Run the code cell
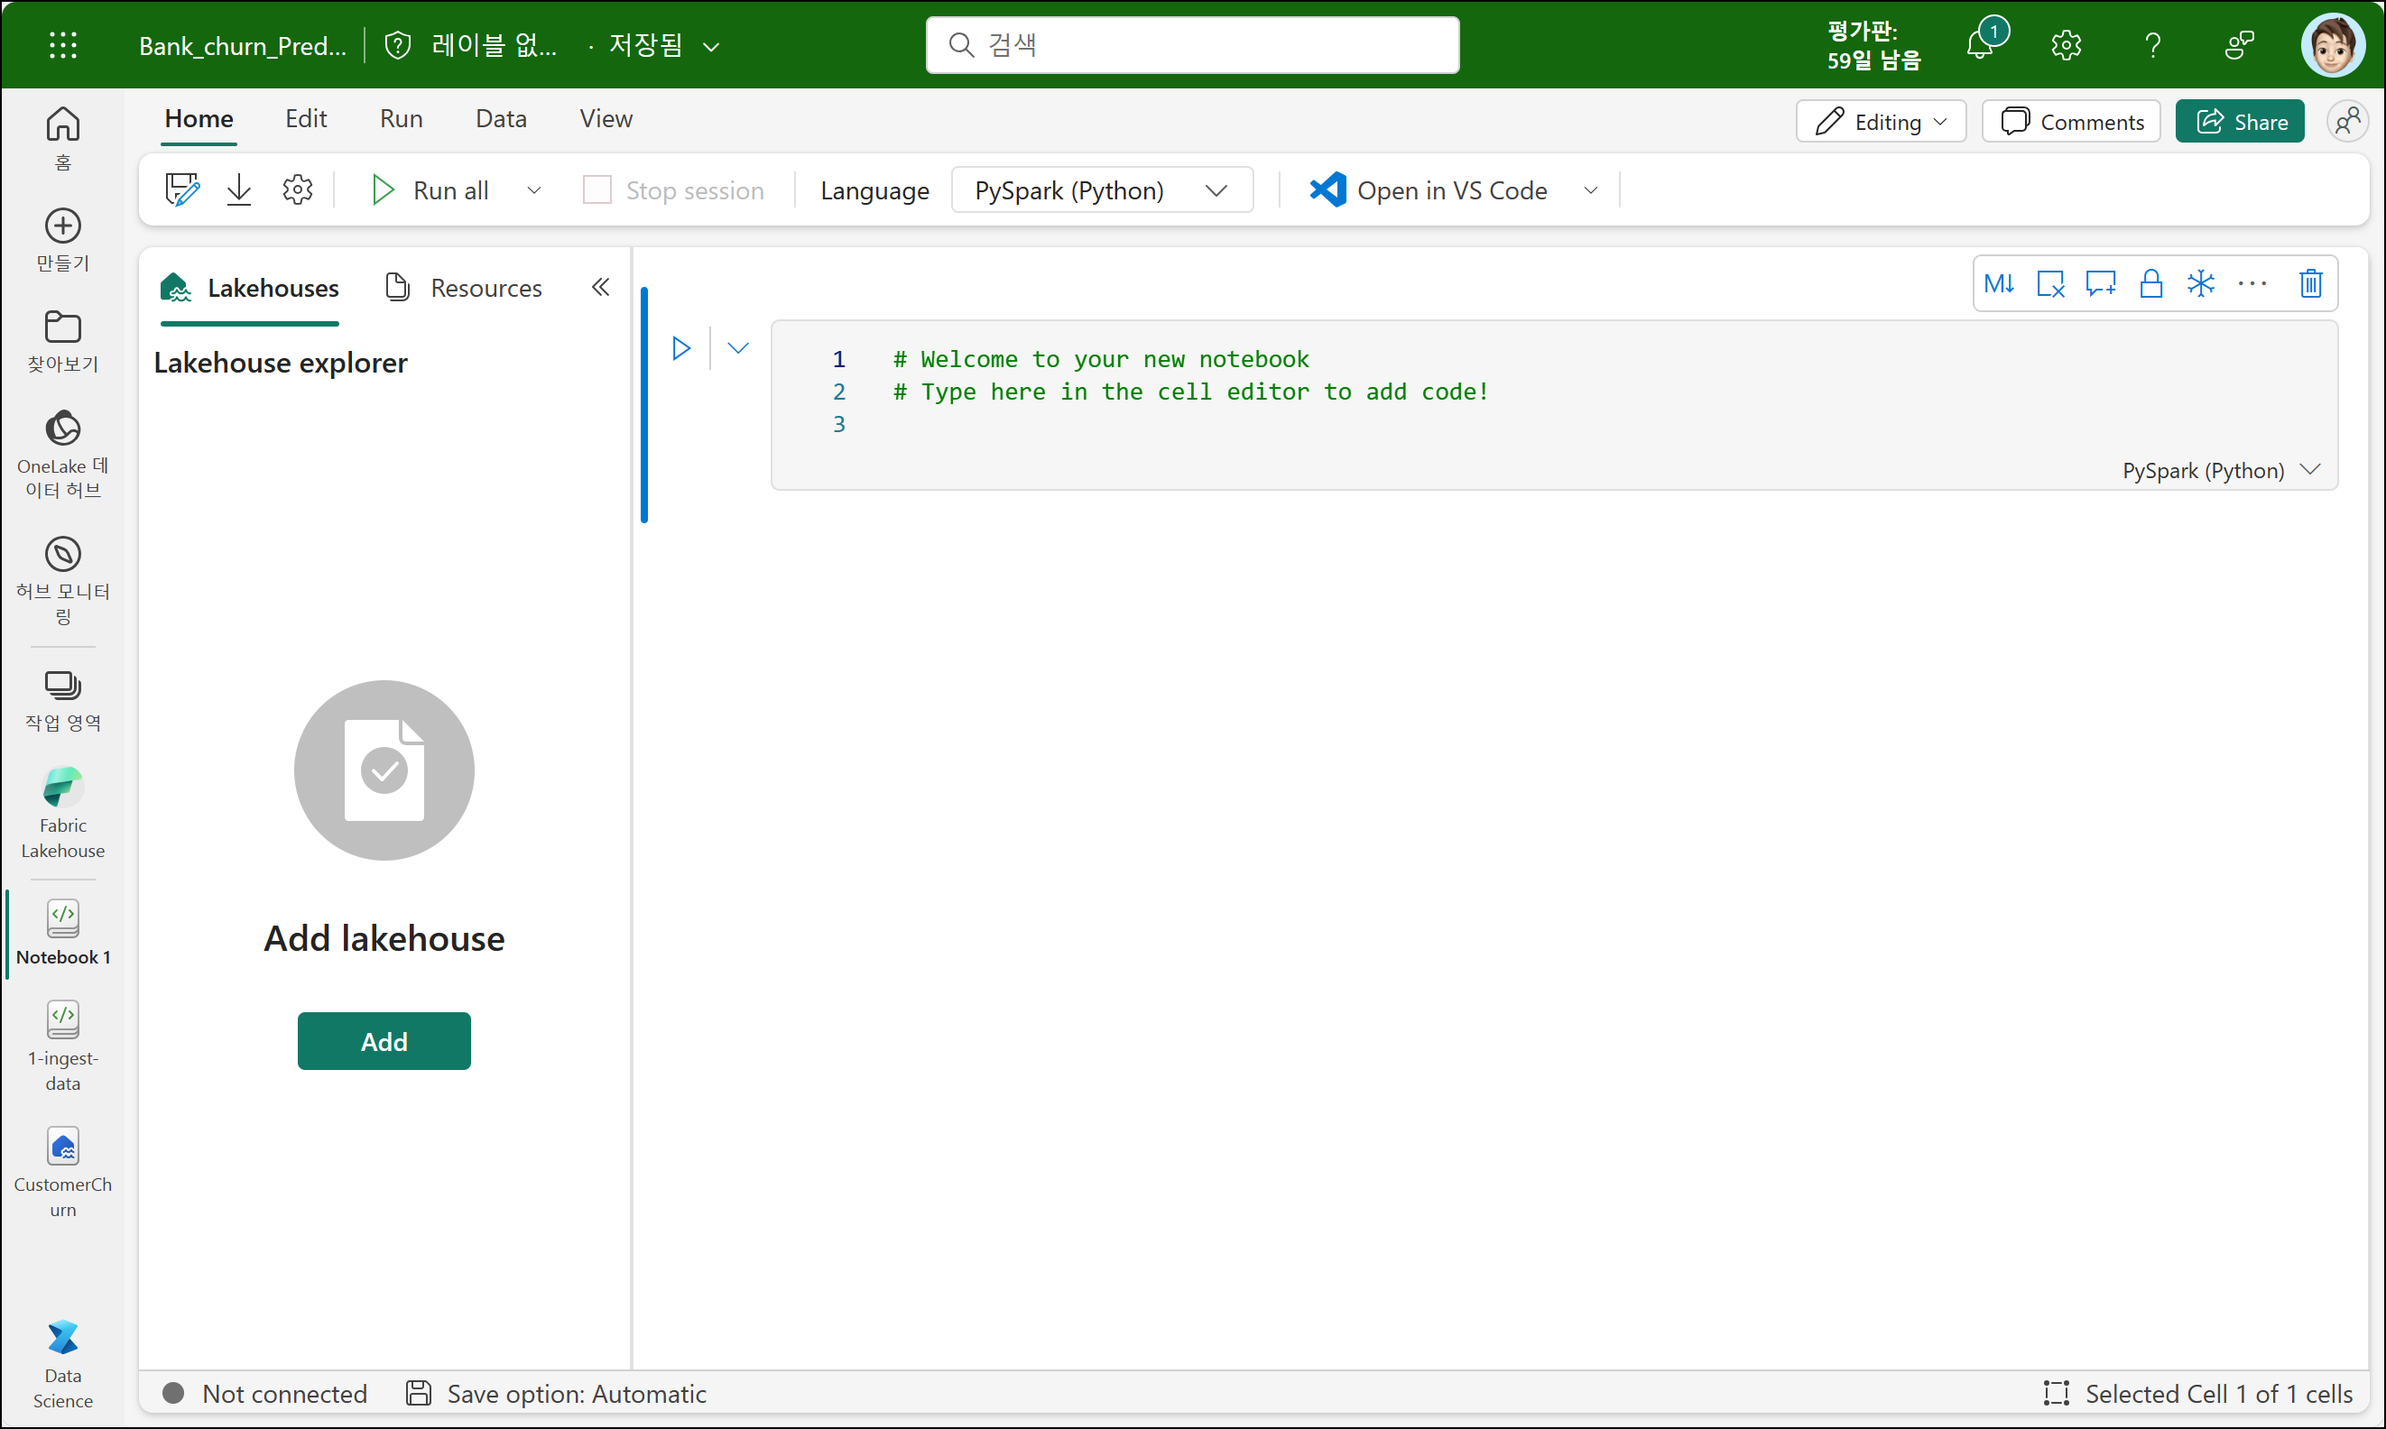The width and height of the screenshot is (2386, 1429). 681,348
